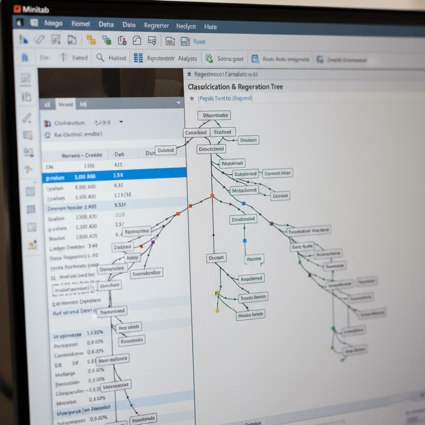
Task: Click the blue bookmark icon starting the second toolbar
Action: [25, 57]
